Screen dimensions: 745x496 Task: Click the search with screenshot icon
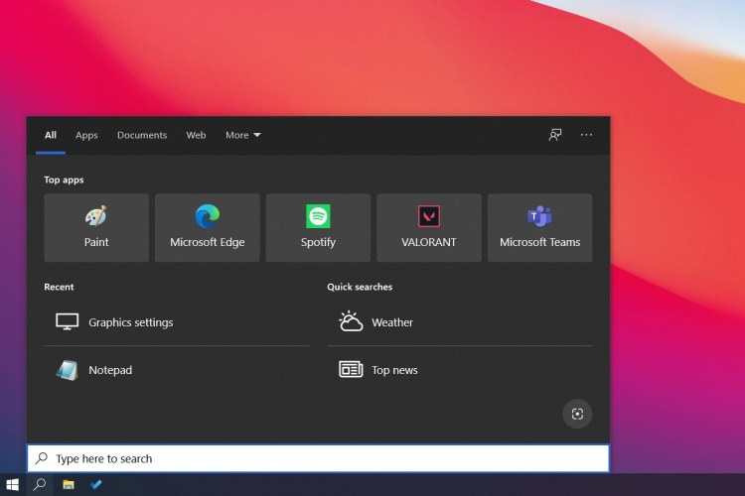point(577,414)
